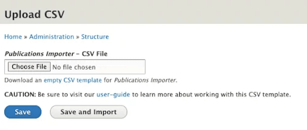Click the italic Publications Importer field label
This screenshot has height=130, width=307.
tap(39, 54)
